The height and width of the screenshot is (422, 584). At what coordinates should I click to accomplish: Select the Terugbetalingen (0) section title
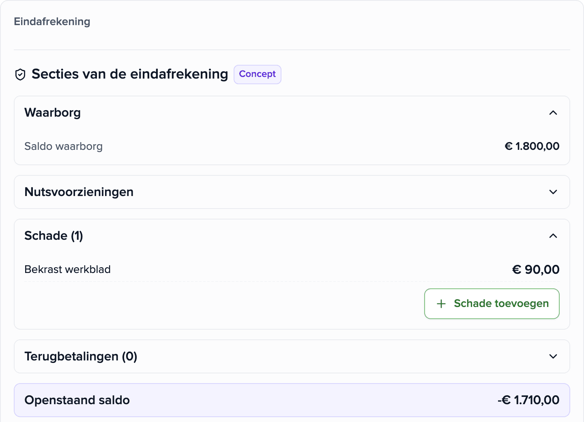81,356
